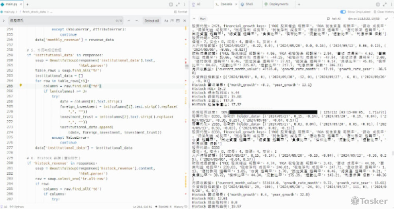Click the editor vertical scrollbar thumb

187,67
